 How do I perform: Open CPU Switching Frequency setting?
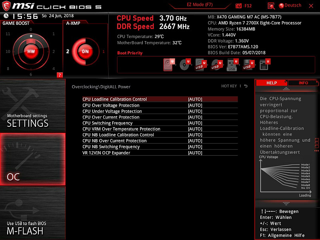pos(160,123)
